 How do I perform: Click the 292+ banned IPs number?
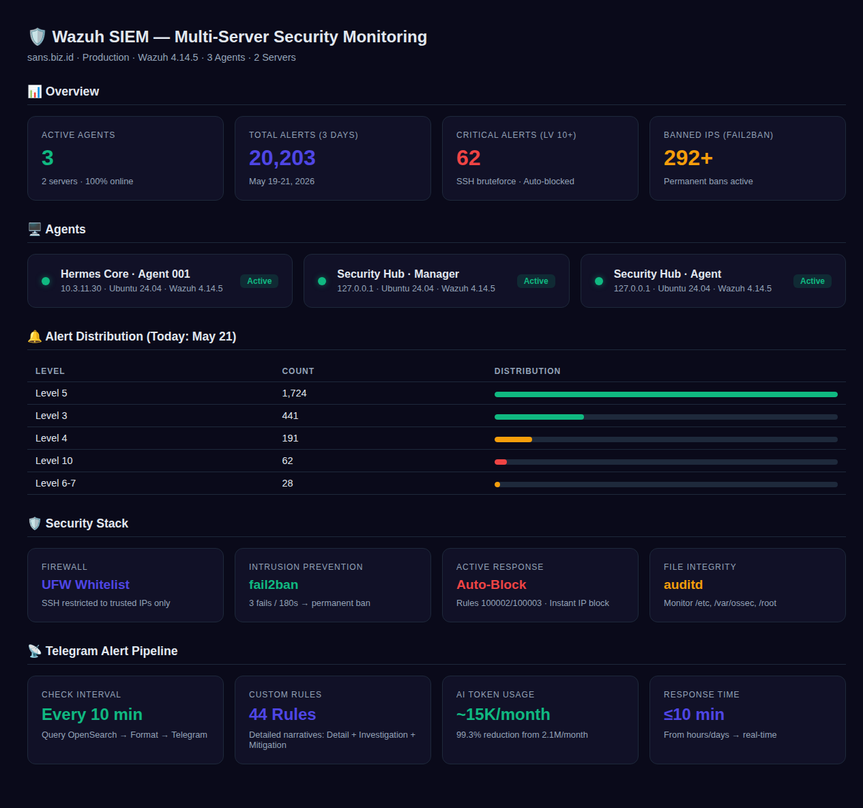688,158
